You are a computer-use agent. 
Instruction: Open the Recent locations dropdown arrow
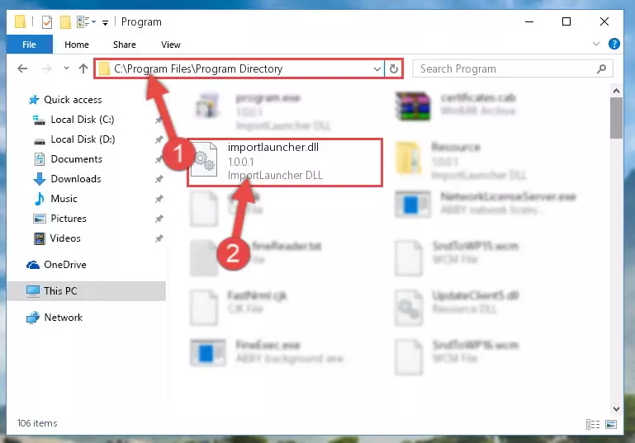pos(66,68)
